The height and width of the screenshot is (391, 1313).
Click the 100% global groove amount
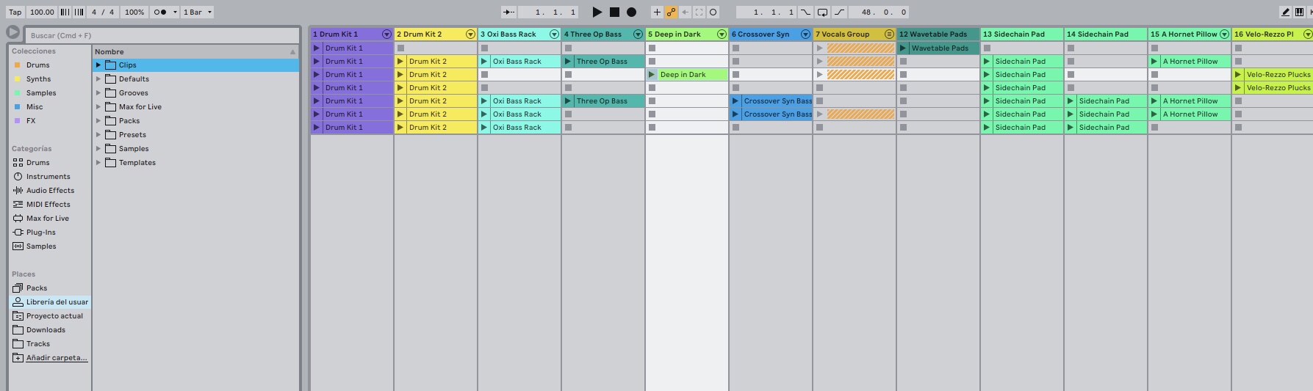pyautogui.click(x=134, y=12)
